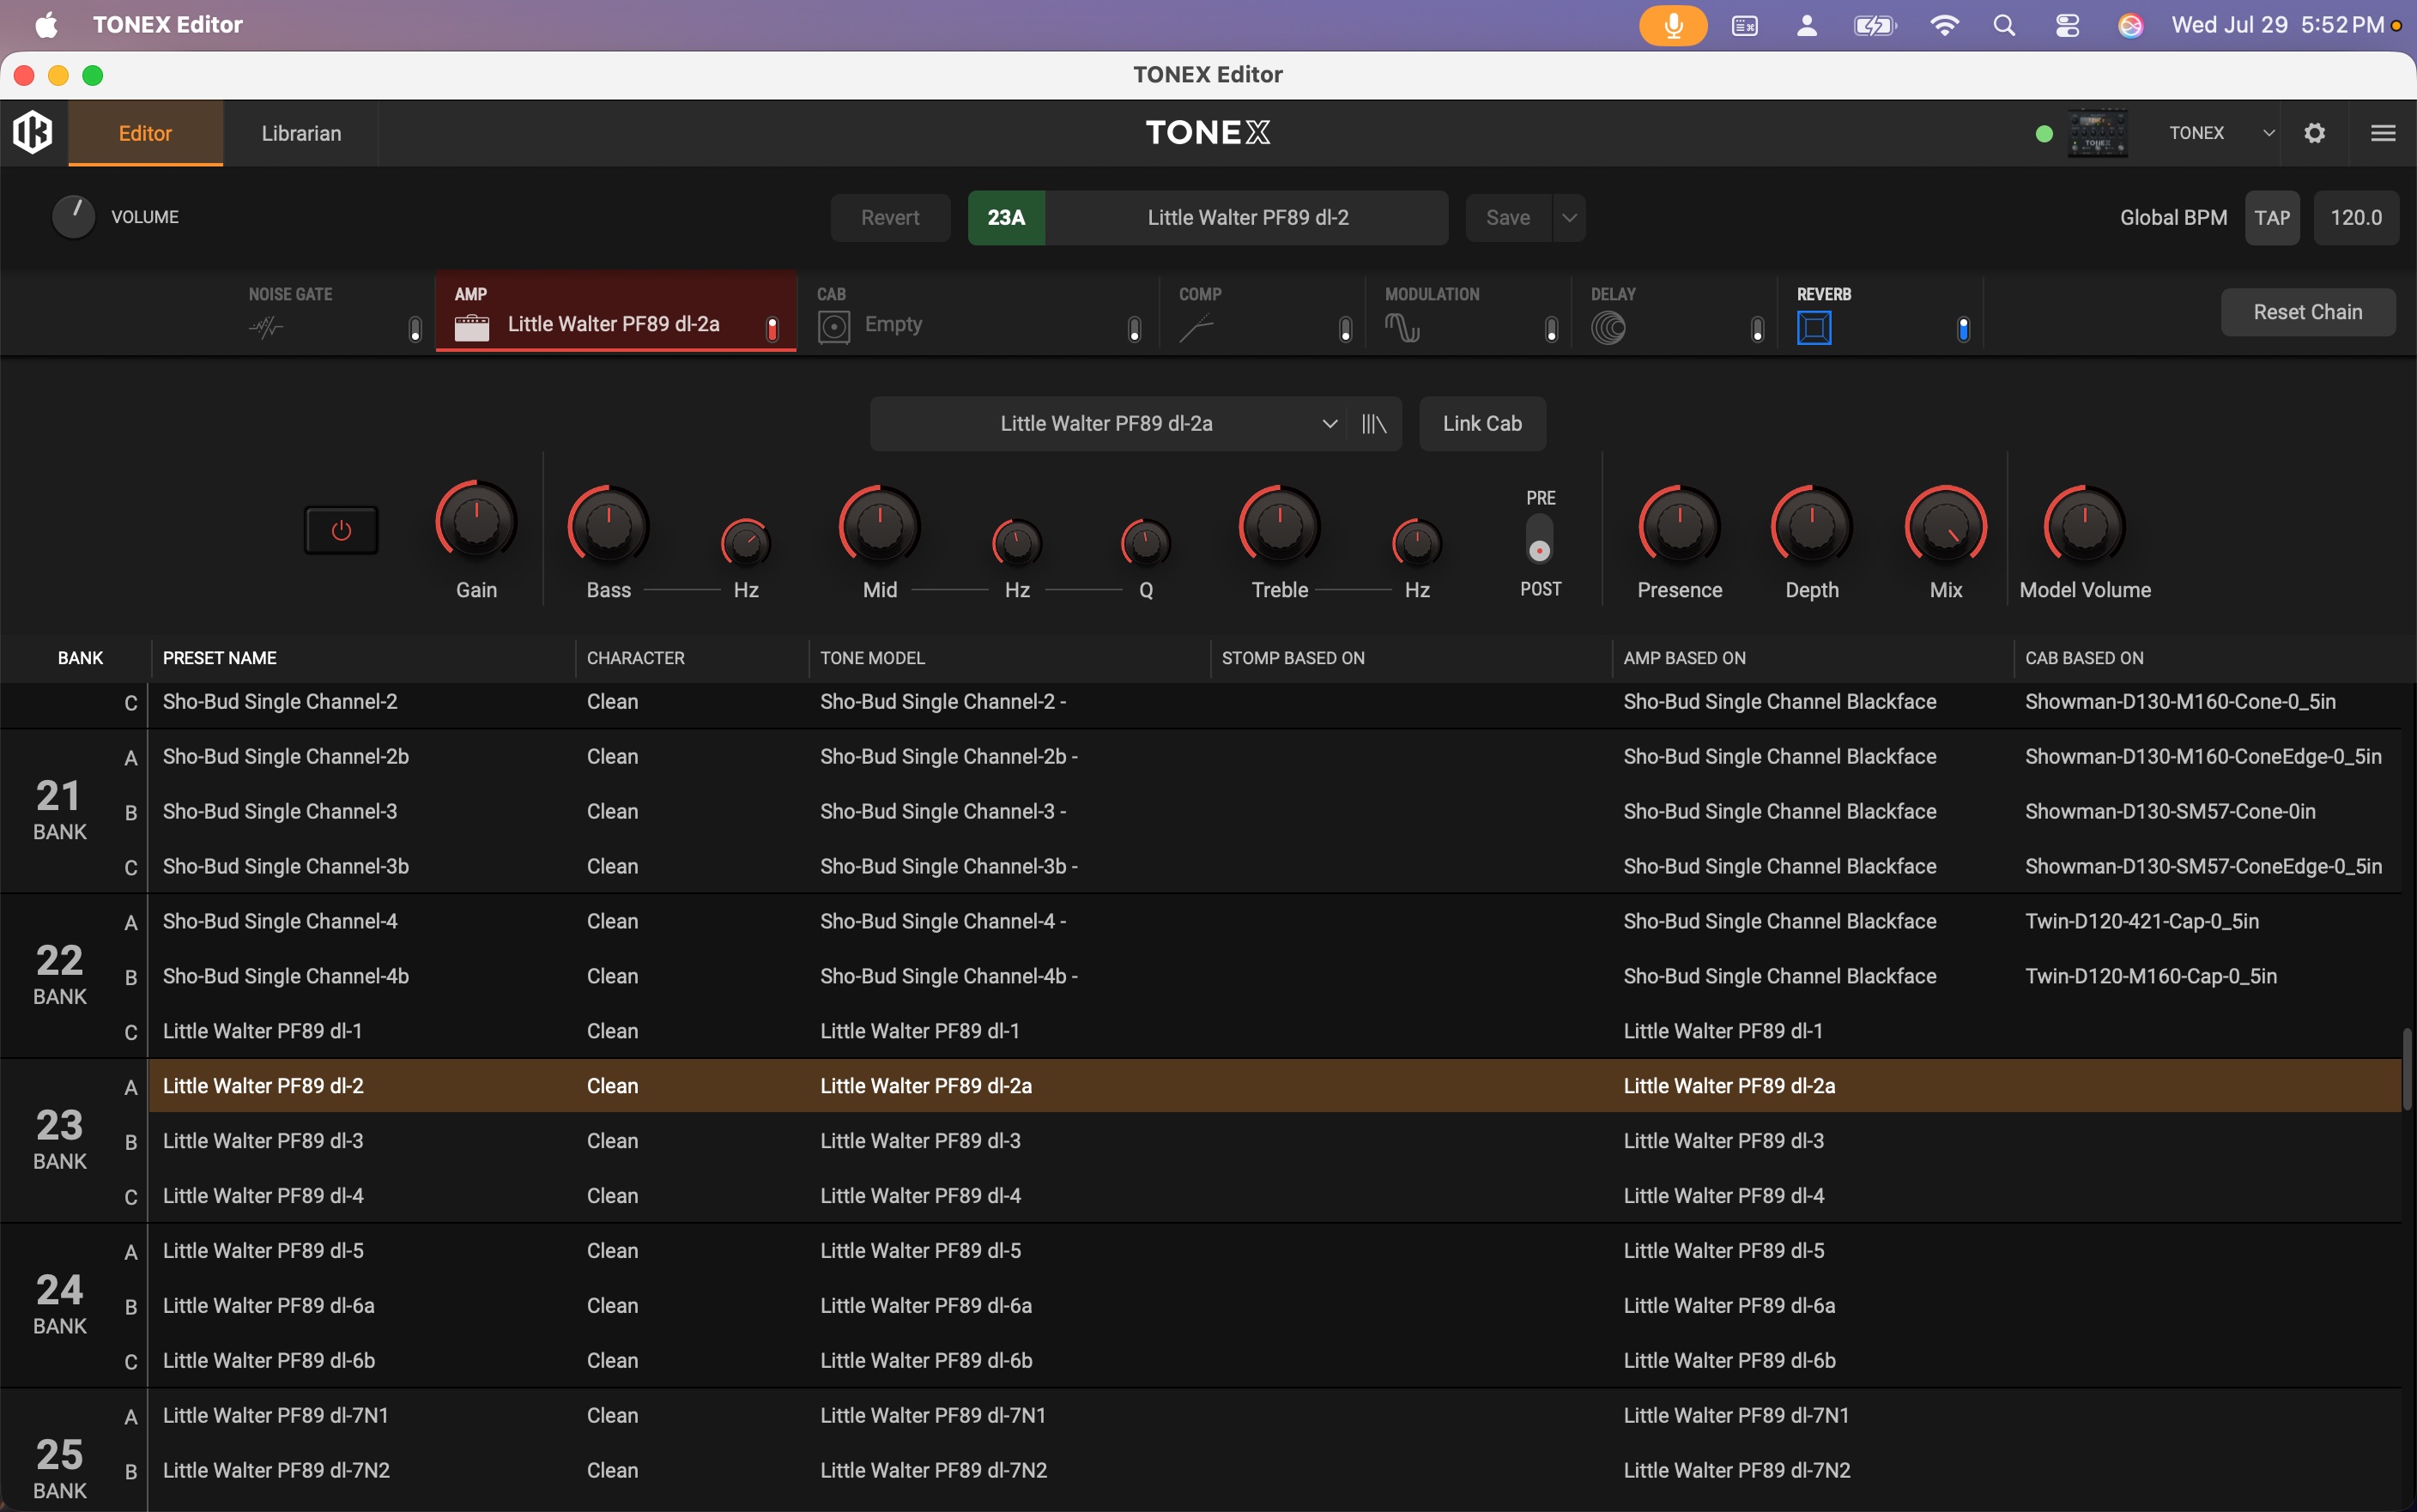Click the Bass knob

tap(608, 526)
